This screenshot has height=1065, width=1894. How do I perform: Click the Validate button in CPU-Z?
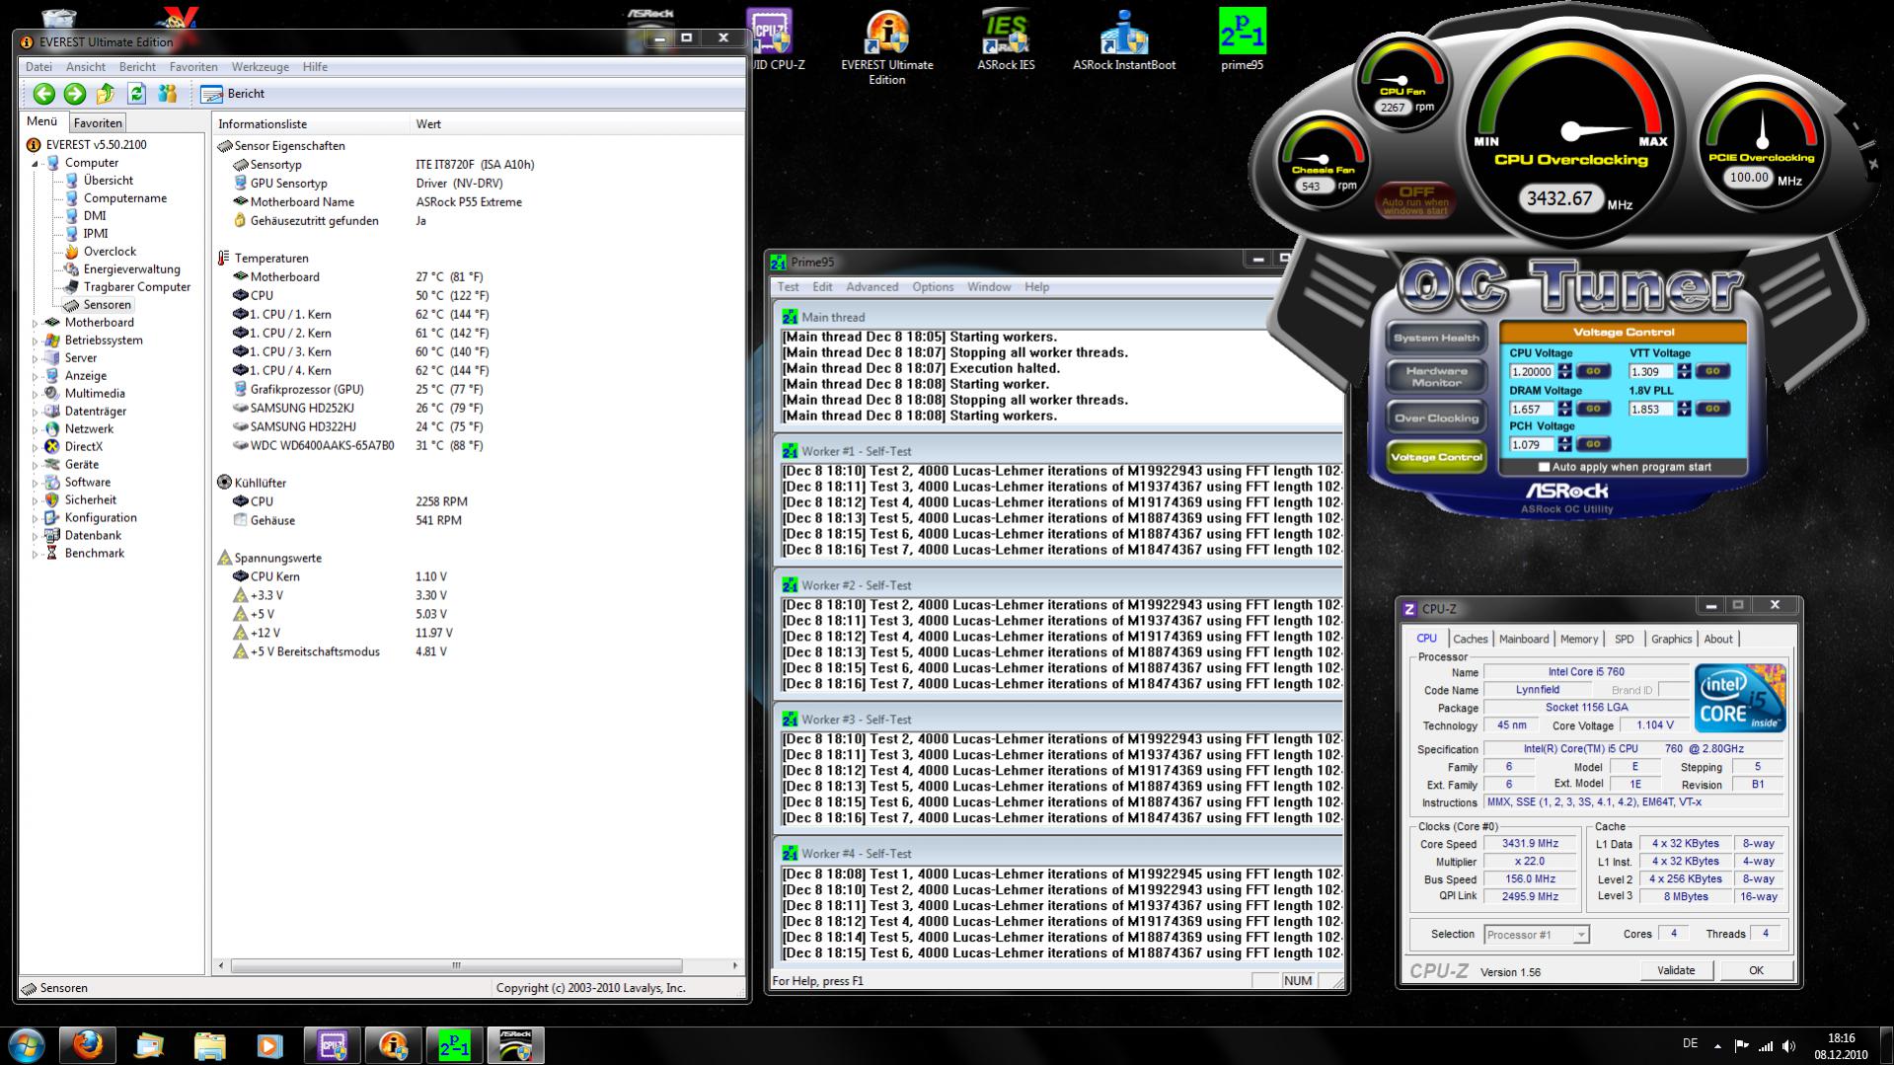pyautogui.click(x=1676, y=970)
